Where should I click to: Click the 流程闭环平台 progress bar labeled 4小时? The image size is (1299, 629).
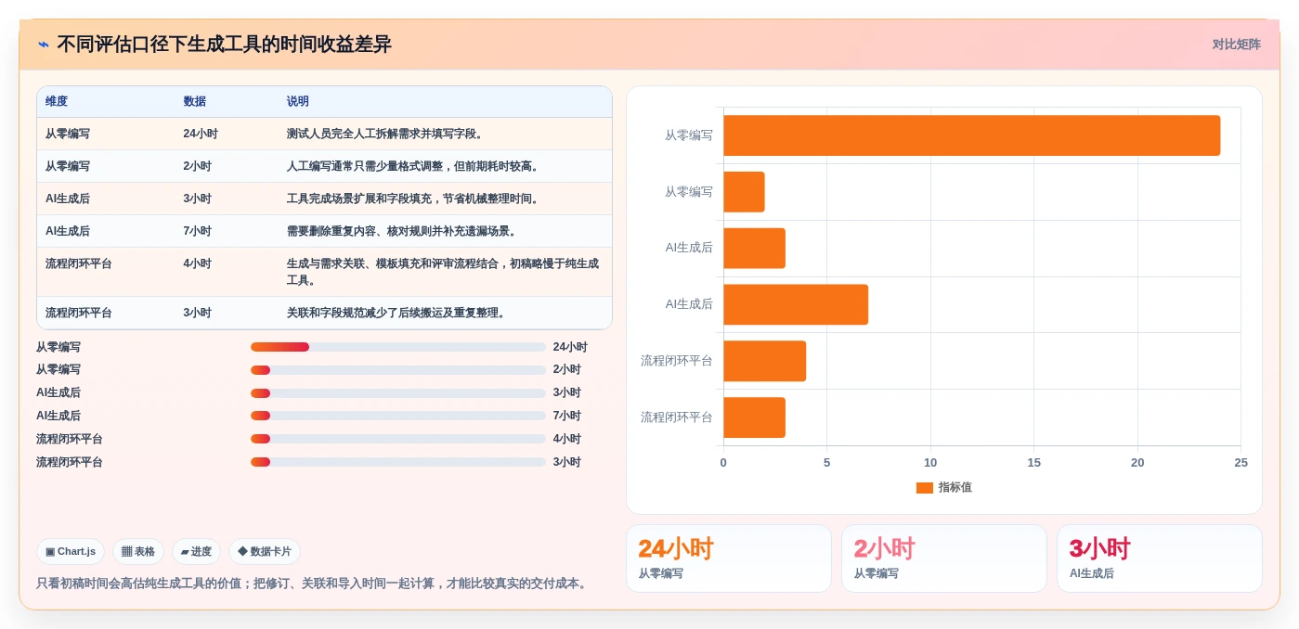click(397, 439)
